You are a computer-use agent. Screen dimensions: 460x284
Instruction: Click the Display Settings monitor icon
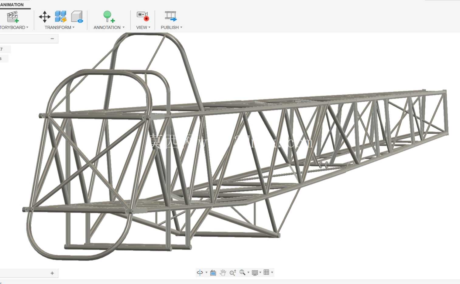coord(255,272)
